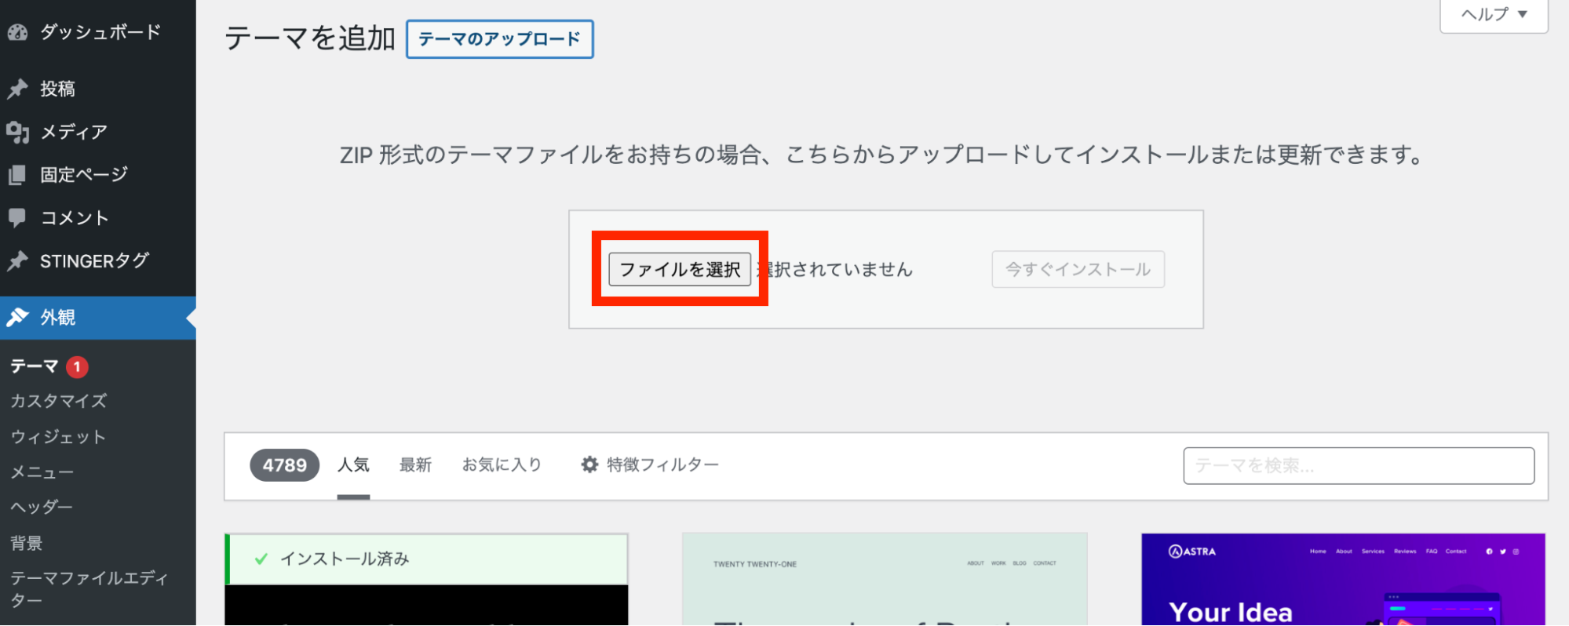Open 背景 submenu link
Viewport: 1569px width, 626px height.
click(27, 543)
